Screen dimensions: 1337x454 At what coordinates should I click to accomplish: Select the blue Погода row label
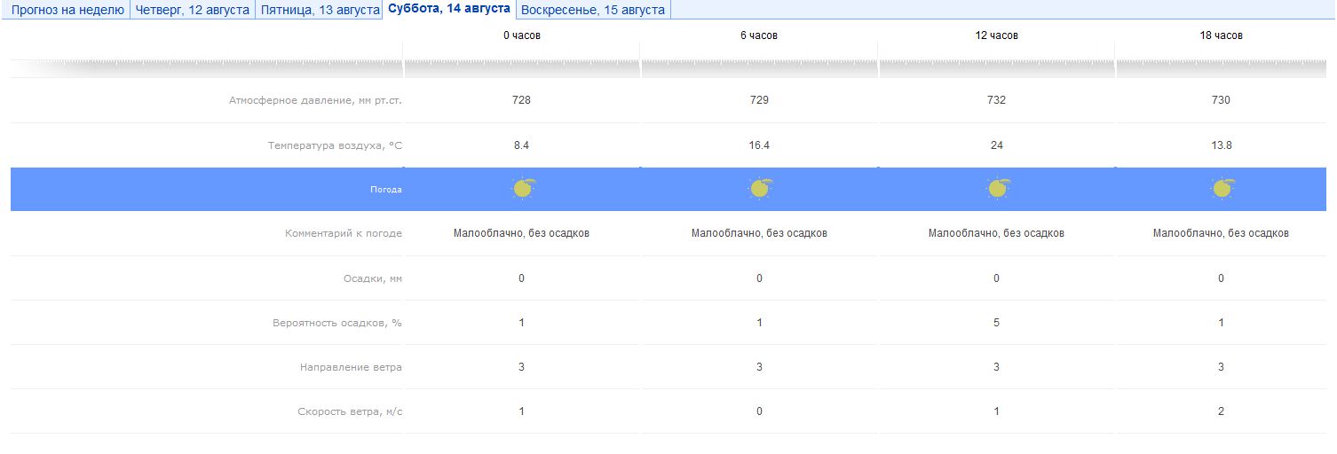click(x=386, y=190)
